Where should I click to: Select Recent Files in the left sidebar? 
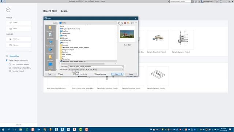click(x=14, y=56)
